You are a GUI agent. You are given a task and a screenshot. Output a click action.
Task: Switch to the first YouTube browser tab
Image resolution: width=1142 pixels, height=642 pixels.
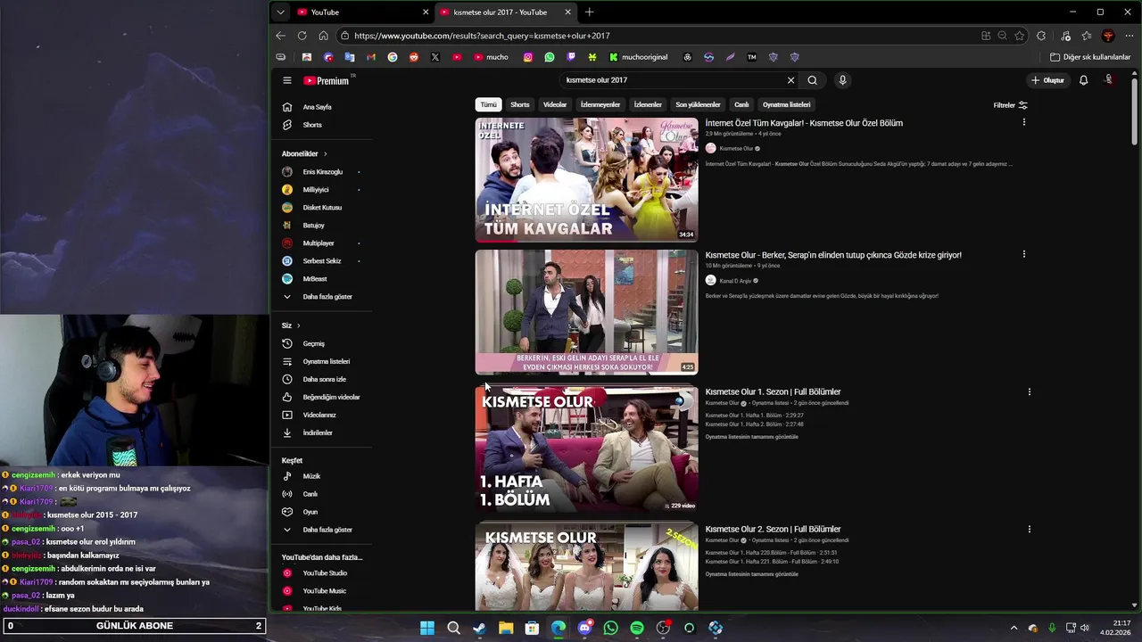point(361,12)
